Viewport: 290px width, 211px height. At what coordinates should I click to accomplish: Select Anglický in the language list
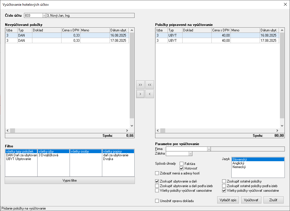(x=239, y=163)
